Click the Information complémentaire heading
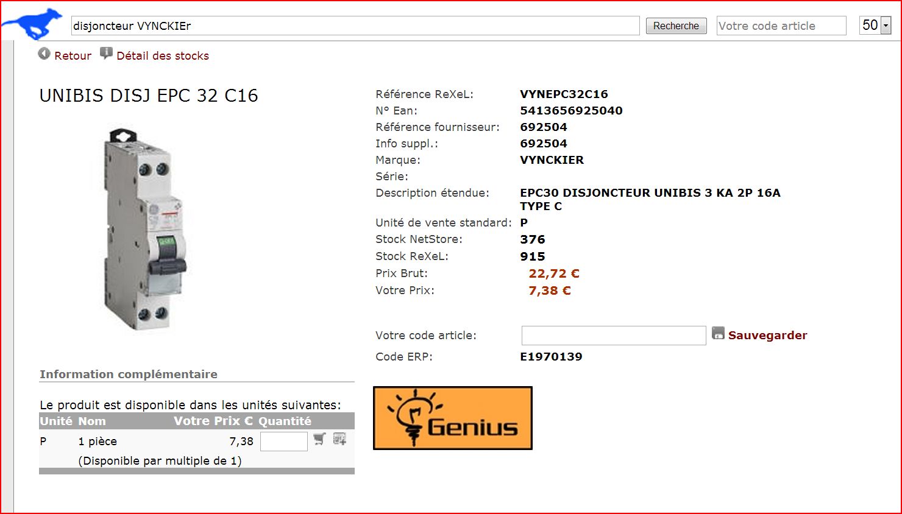Viewport: 902px width, 514px height. tap(129, 375)
